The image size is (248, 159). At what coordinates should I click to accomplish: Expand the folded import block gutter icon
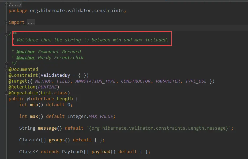coord(6,22)
